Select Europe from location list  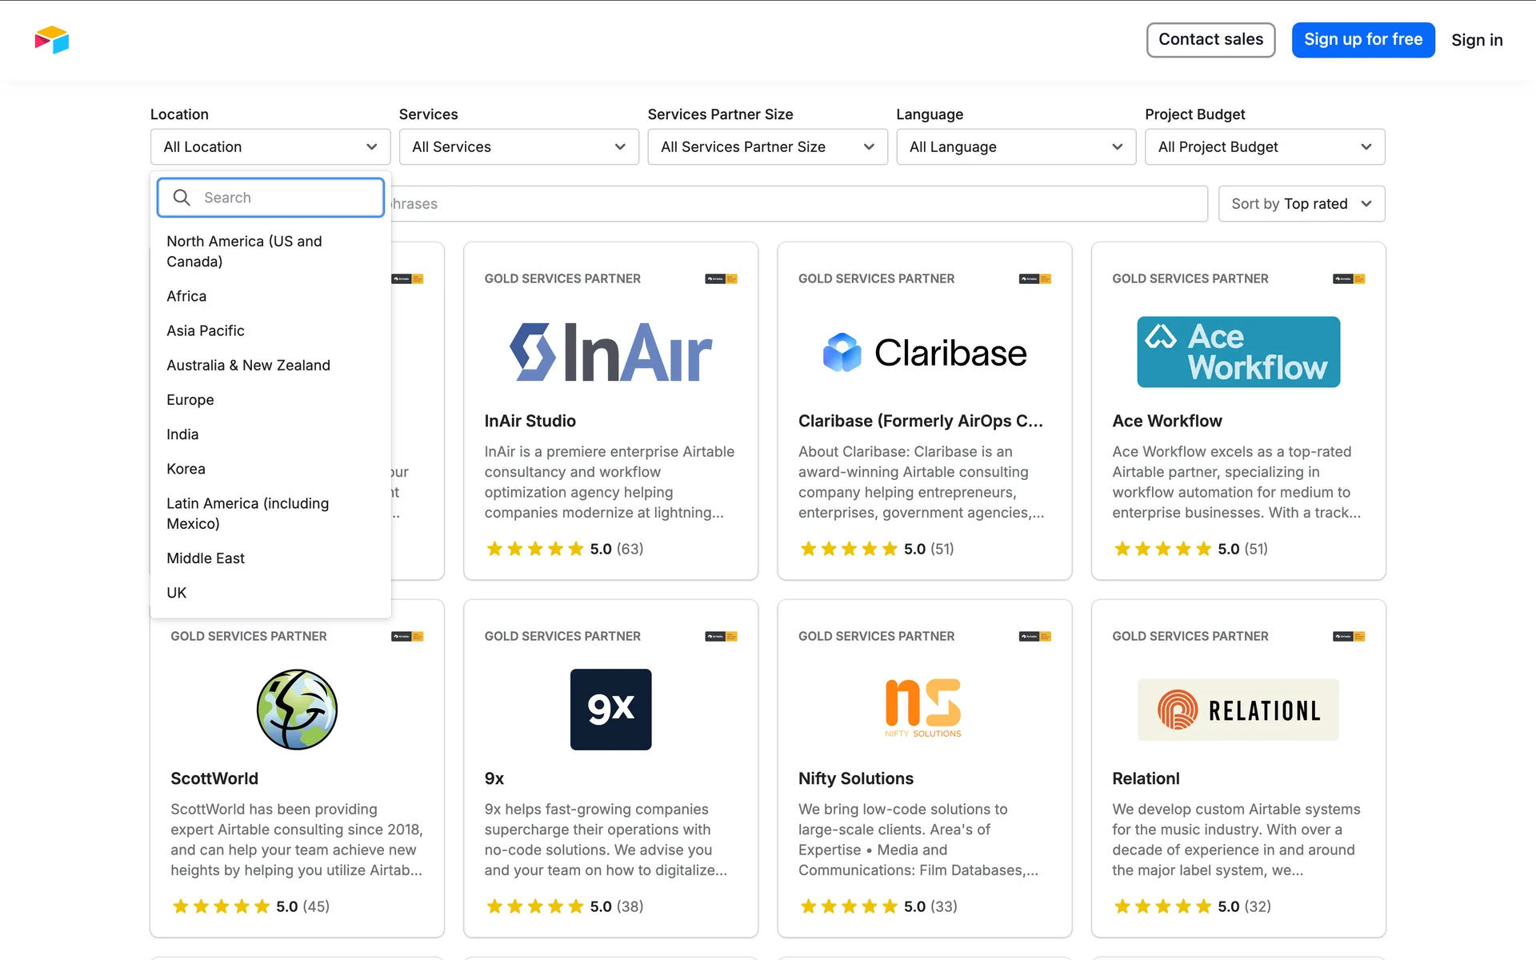[190, 400]
